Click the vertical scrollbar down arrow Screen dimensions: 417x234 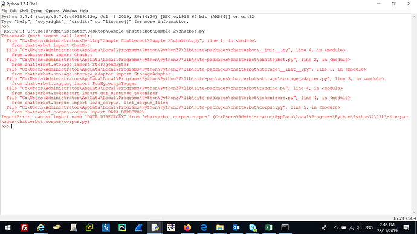pyautogui.click(x=414, y=212)
